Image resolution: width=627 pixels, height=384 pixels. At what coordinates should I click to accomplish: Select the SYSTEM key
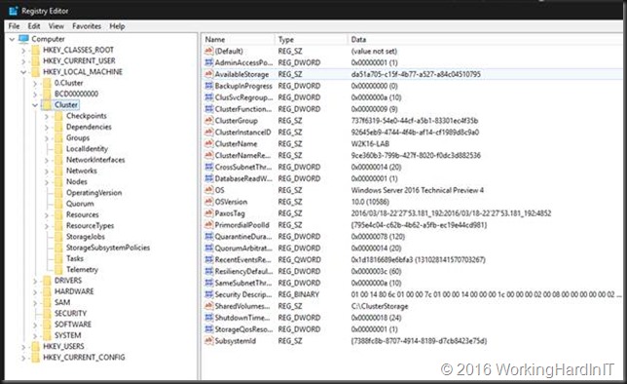67,335
